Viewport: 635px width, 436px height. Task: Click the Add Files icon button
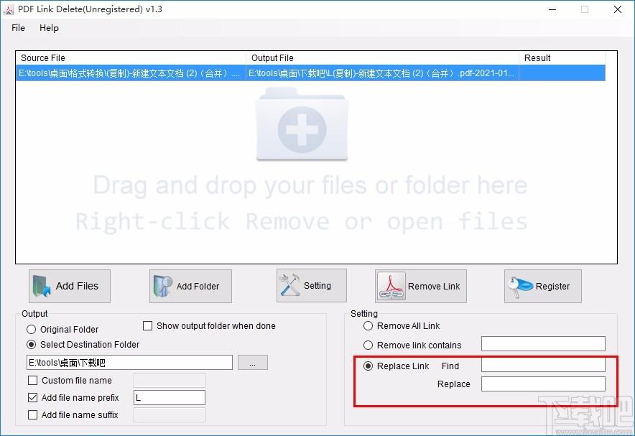pos(69,286)
